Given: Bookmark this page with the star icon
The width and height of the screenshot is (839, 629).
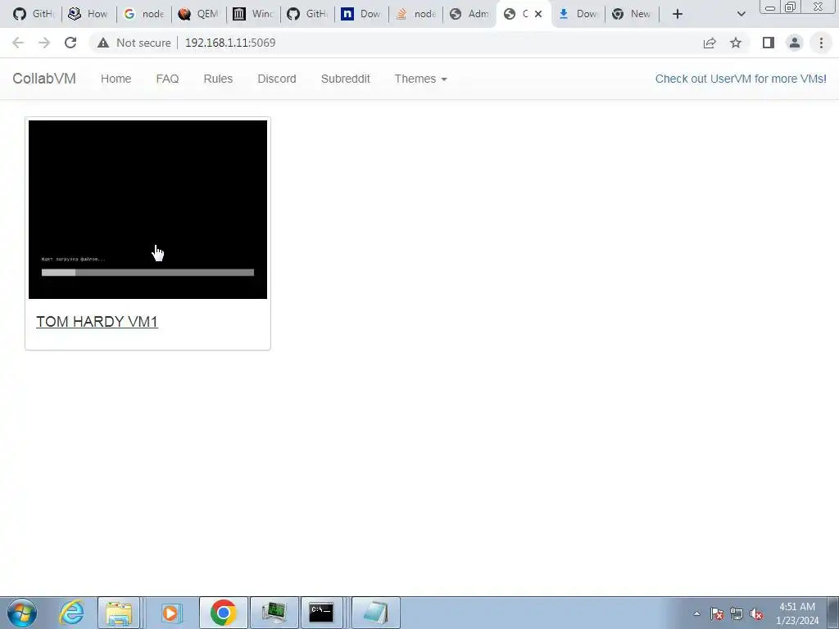Looking at the screenshot, I should [736, 43].
